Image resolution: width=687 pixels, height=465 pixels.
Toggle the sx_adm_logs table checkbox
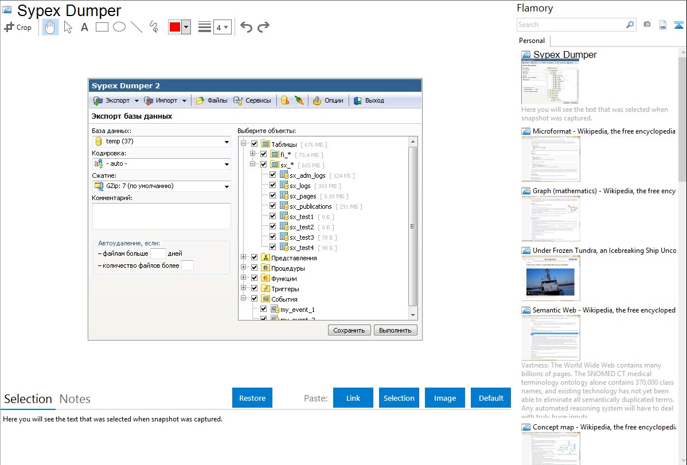point(273,175)
